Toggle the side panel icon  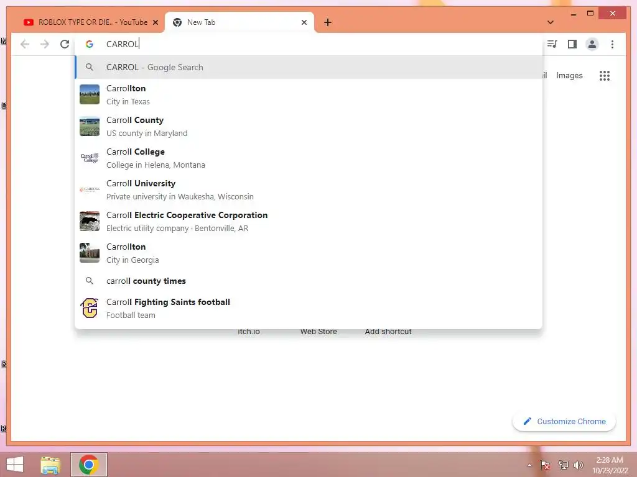(x=572, y=44)
